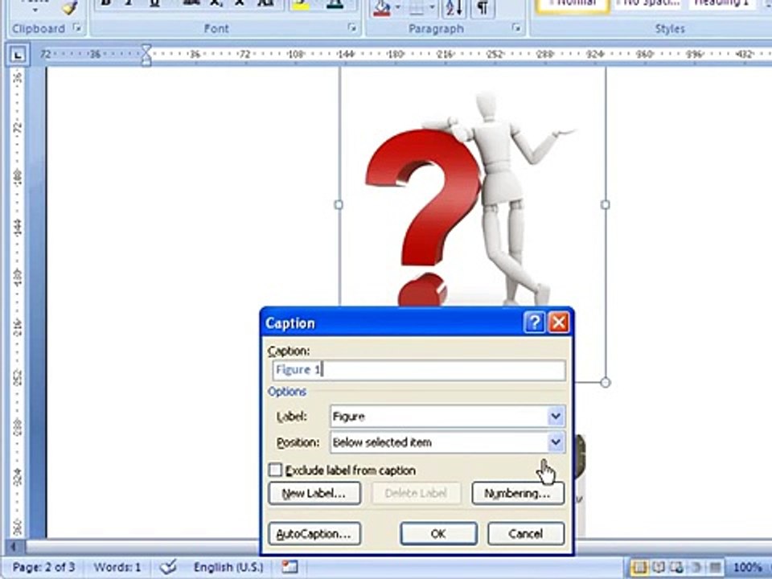Apply the Normal style
Screen dimensions: 772x579
point(572,6)
